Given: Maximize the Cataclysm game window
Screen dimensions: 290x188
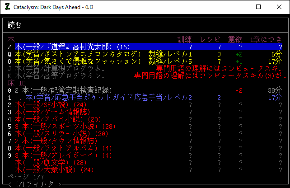Looking at the screenshot, I should click(258, 7).
